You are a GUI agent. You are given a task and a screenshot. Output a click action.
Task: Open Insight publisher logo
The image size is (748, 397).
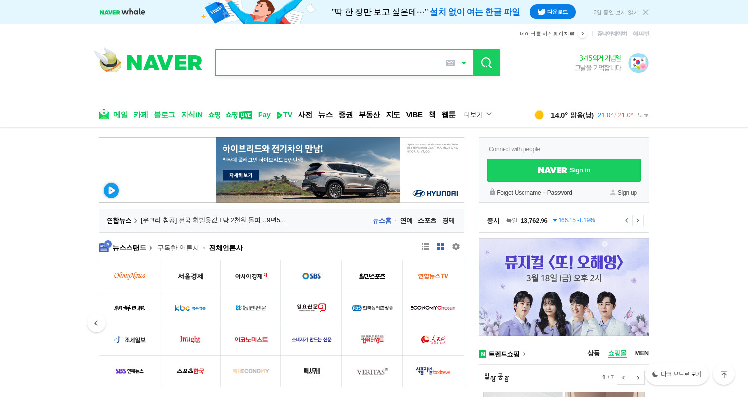point(190,340)
